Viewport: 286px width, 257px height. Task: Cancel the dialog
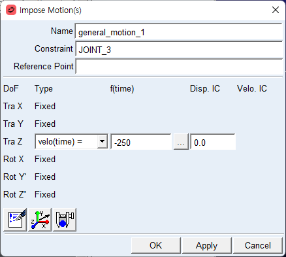[x=258, y=246]
